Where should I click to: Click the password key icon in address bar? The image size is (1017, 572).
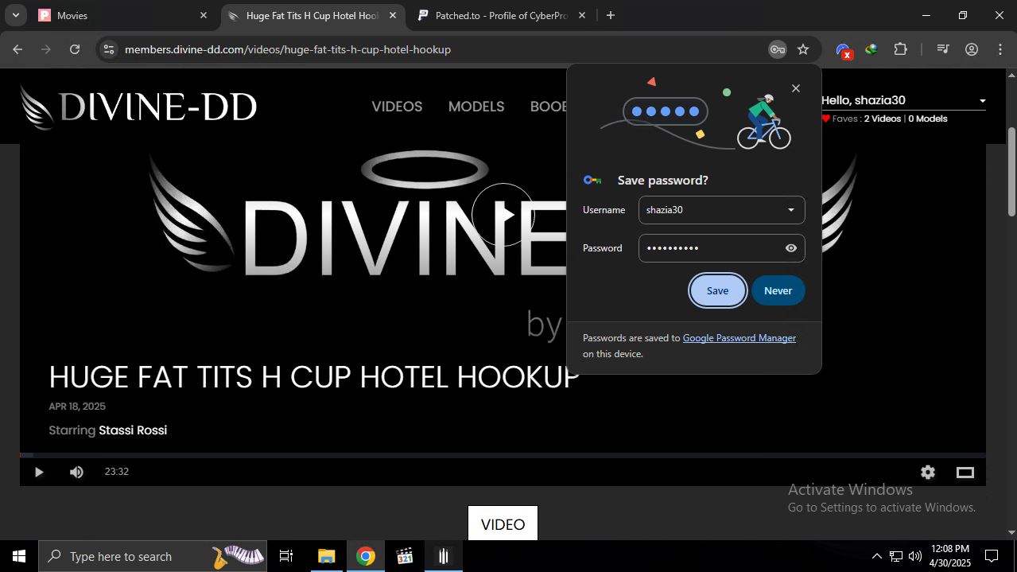(777, 49)
